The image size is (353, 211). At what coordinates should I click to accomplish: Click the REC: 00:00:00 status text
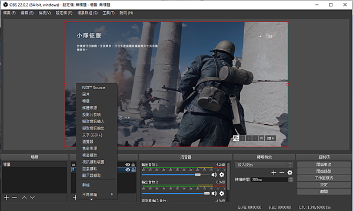280,207
